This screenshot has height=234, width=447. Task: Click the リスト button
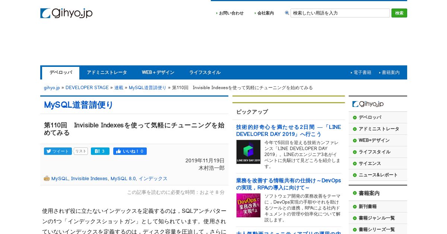click(81, 151)
